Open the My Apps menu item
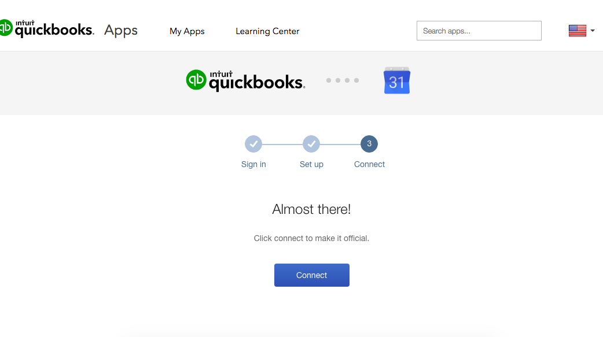This screenshot has width=603, height=337. 187,31
